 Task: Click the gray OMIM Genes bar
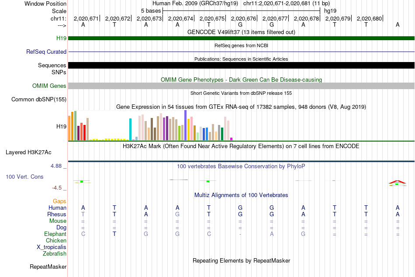tap(242, 86)
